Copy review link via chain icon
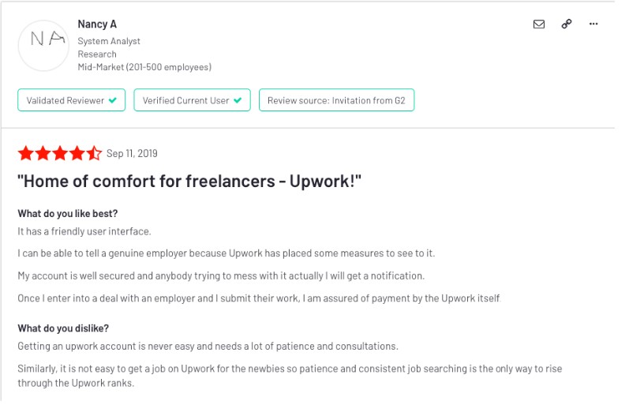 tap(567, 24)
